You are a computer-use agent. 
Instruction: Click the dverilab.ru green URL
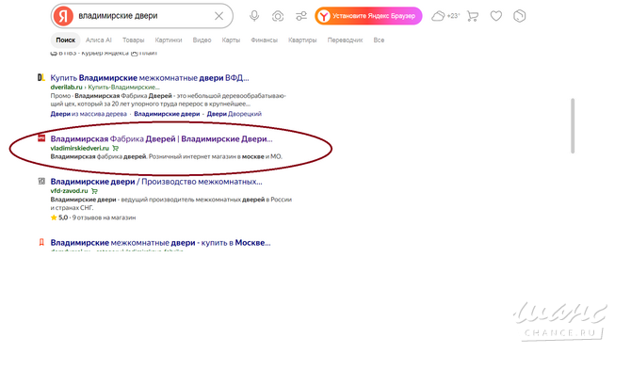67,87
